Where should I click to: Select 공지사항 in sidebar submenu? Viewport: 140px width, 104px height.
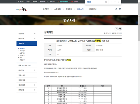[x=22, y=49]
